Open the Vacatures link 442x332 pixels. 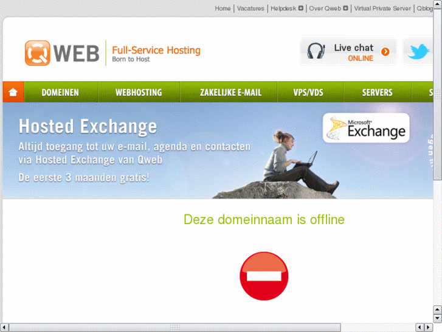[250, 9]
